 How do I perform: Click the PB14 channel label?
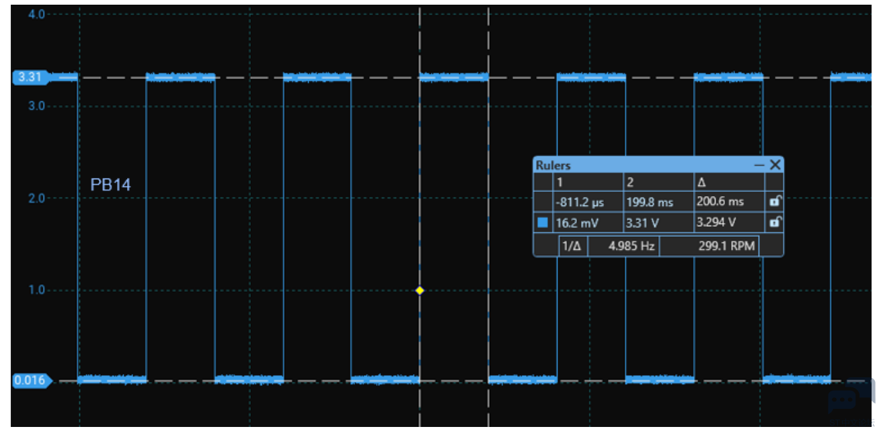[111, 185]
